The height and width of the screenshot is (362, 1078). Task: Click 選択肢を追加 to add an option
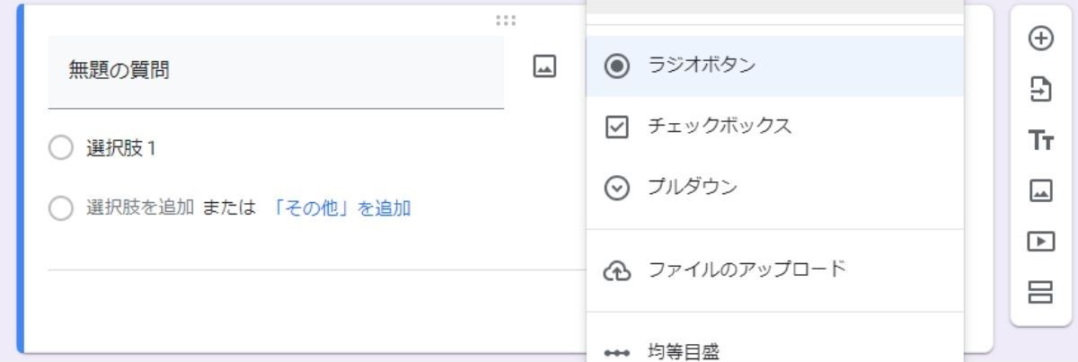139,209
